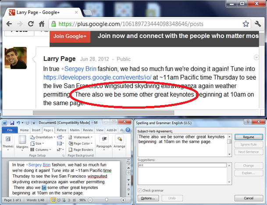The width and height of the screenshot is (267, 205).
Task: Save document with floppy disk icon
Action: (x=12, y=123)
